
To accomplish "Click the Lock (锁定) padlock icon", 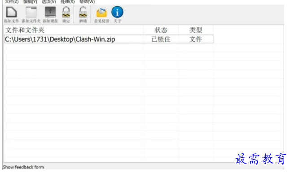I will coord(66,12).
